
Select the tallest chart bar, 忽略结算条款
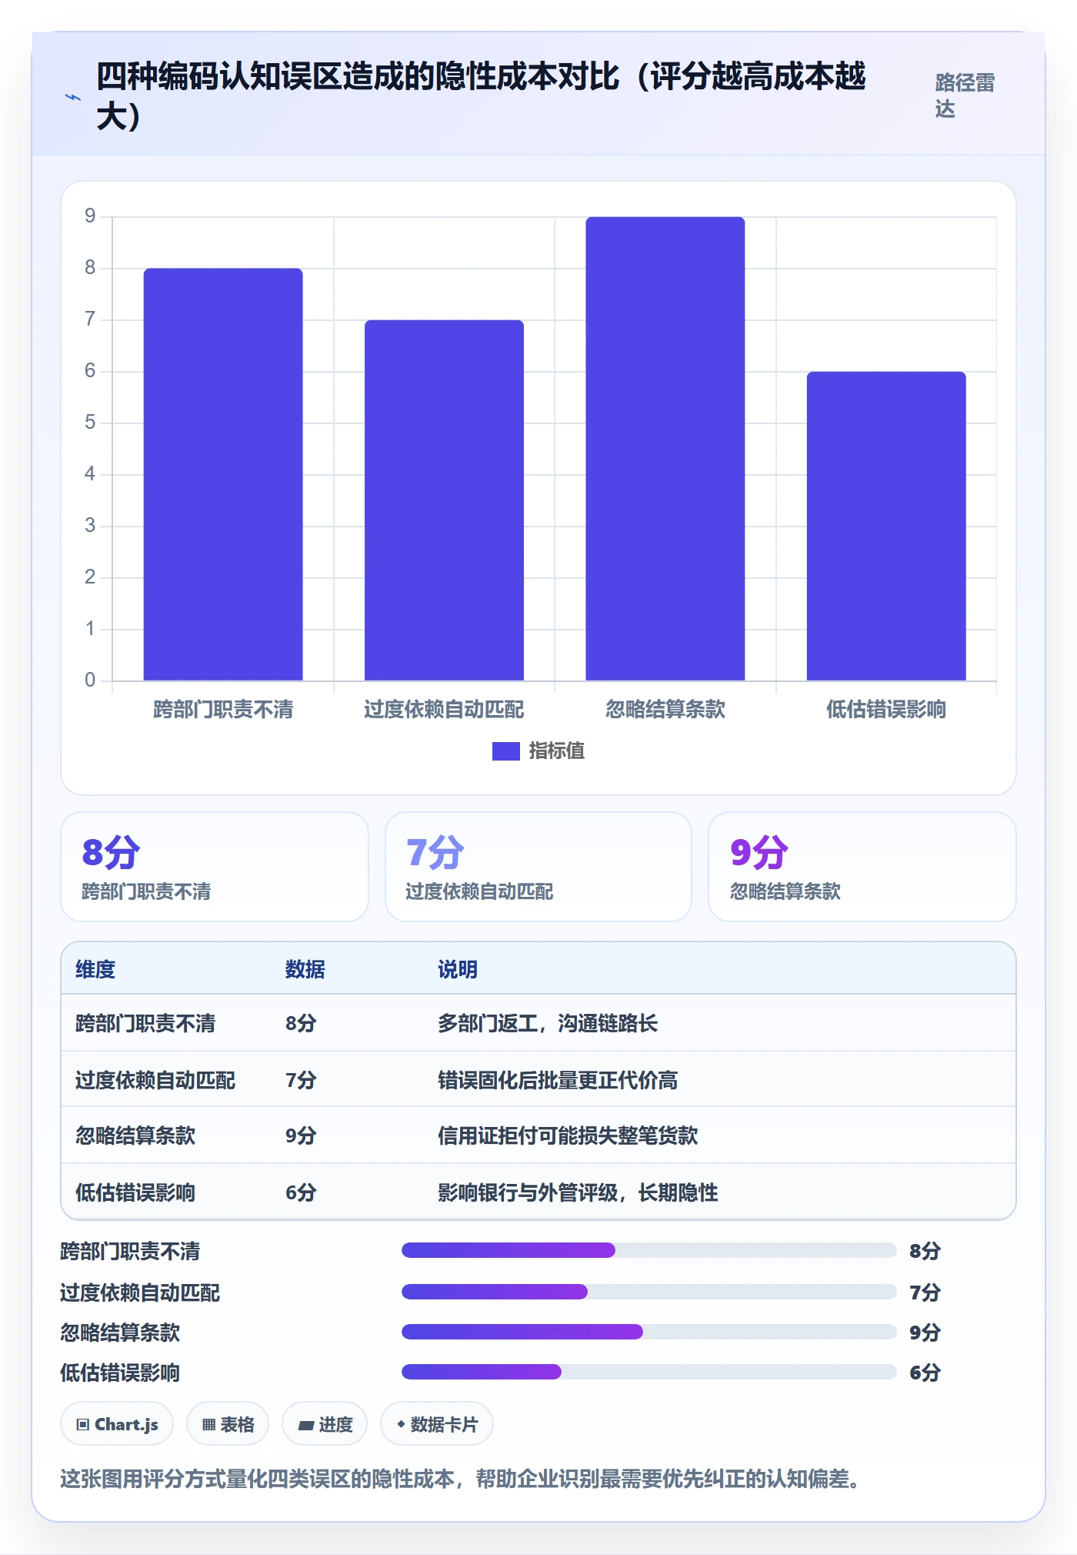[665, 449]
